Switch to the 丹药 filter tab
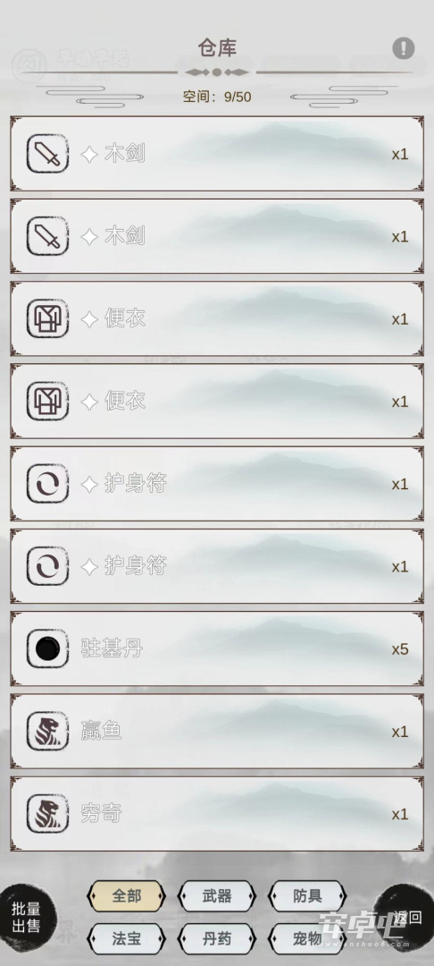Viewport: 434px width, 966px height. [x=216, y=939]
